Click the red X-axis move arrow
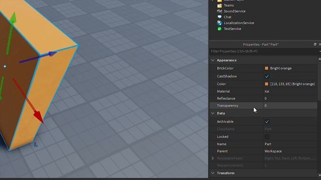 (39, 116)
